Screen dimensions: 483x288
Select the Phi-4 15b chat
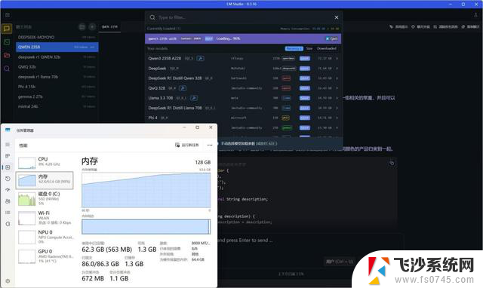point(57,87)
